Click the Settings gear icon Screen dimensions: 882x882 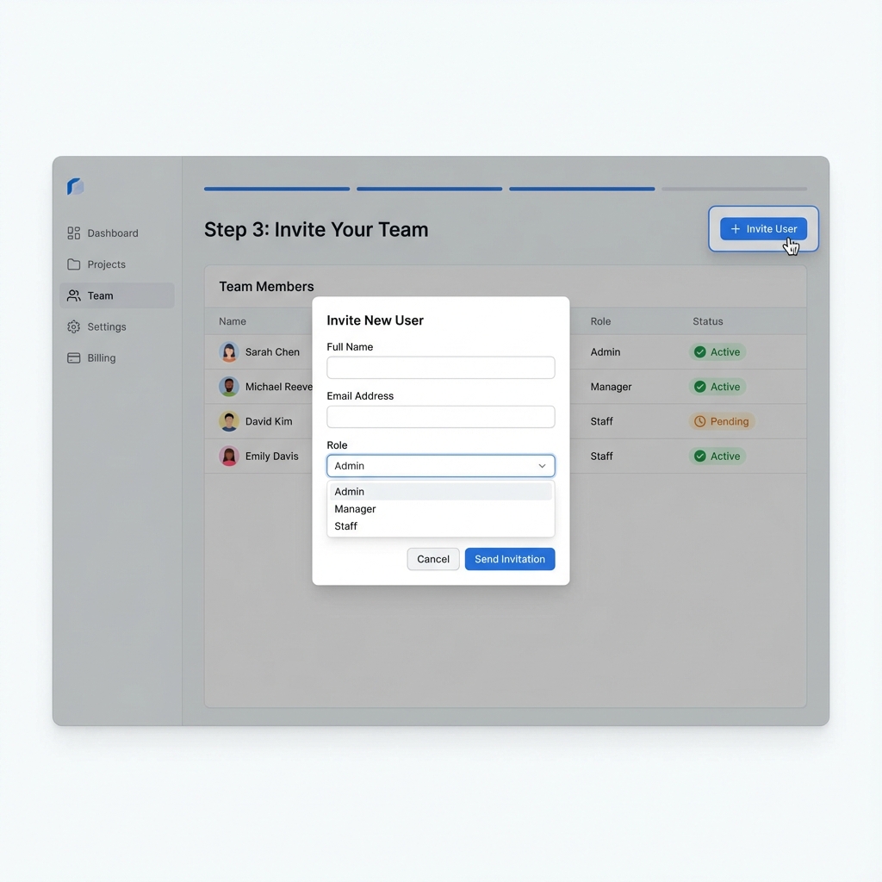[x=74, y=326]
